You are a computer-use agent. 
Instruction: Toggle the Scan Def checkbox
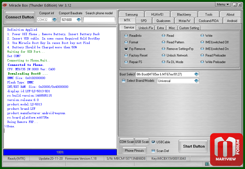point(153,151)
